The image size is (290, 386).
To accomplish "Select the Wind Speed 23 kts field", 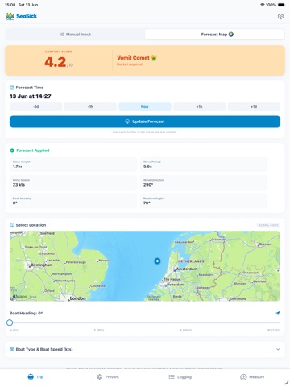I will [x=73, y=183].
